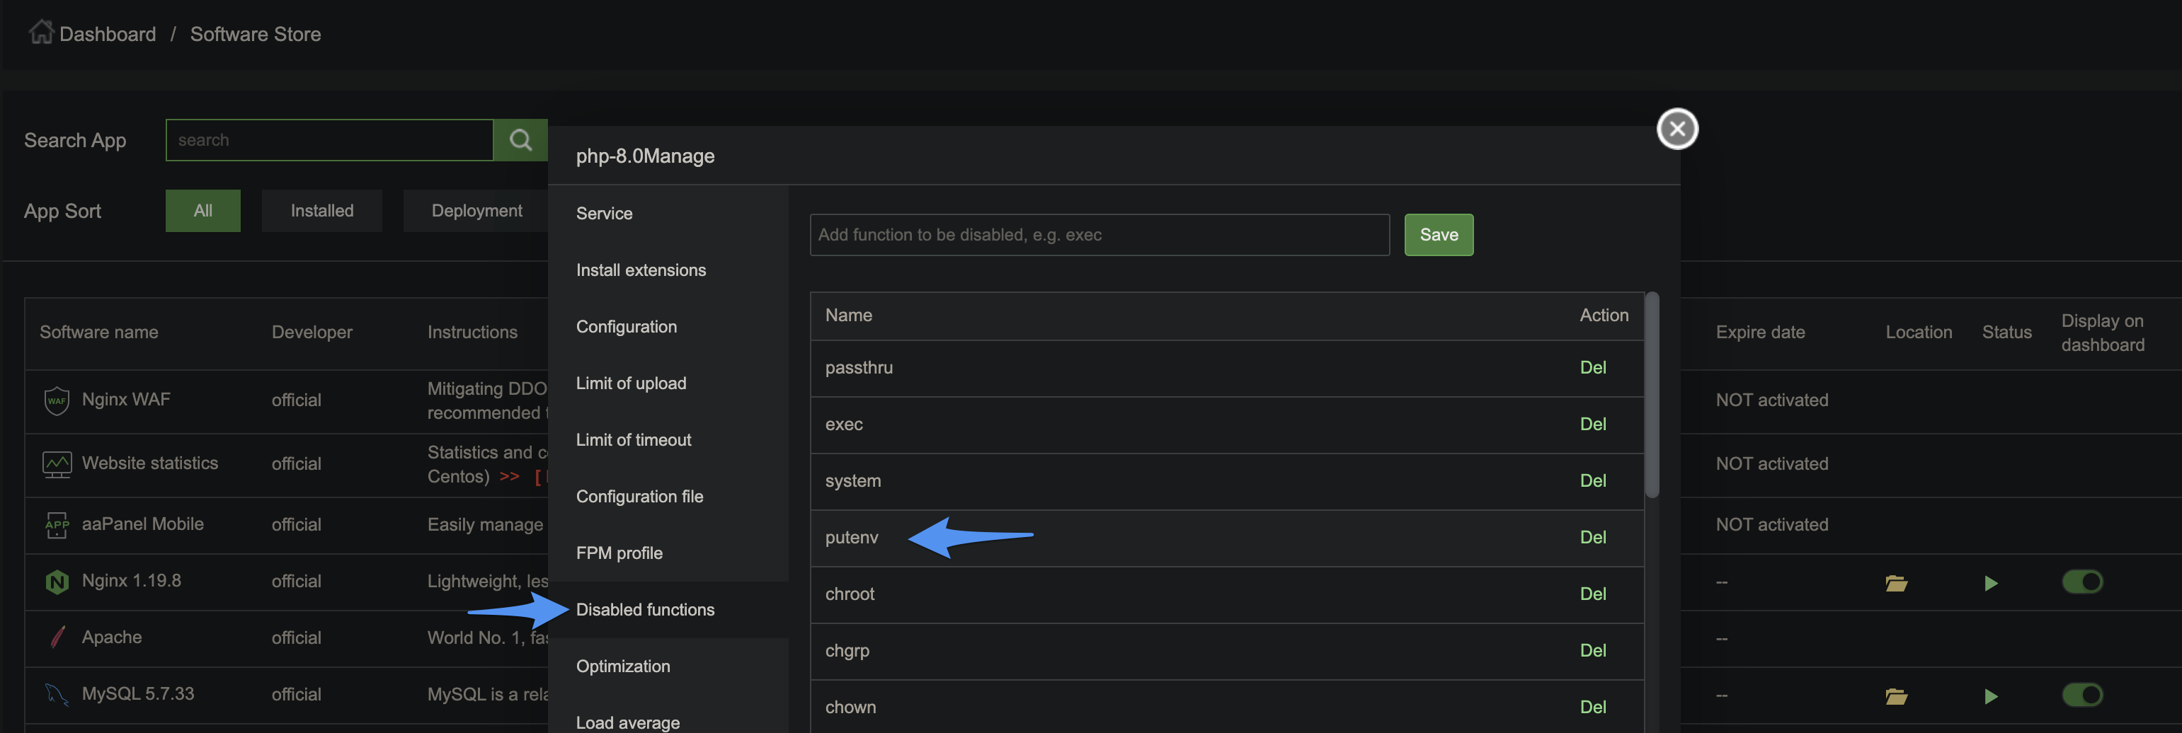Click the Website statistics chart icon
This screenshot has width=2182, height=733.
click(x=57, y=464)
